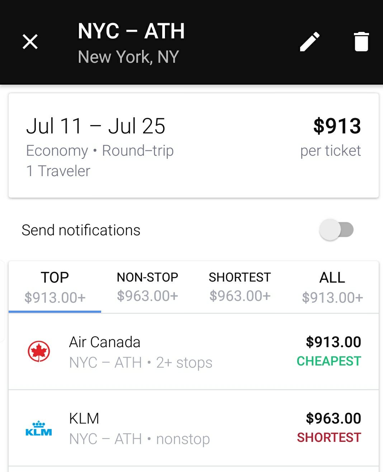Image resolution: width=383 pixels, height=472 pixels.
Task: Tap the Send notifications label
Action: coord(81,230)
